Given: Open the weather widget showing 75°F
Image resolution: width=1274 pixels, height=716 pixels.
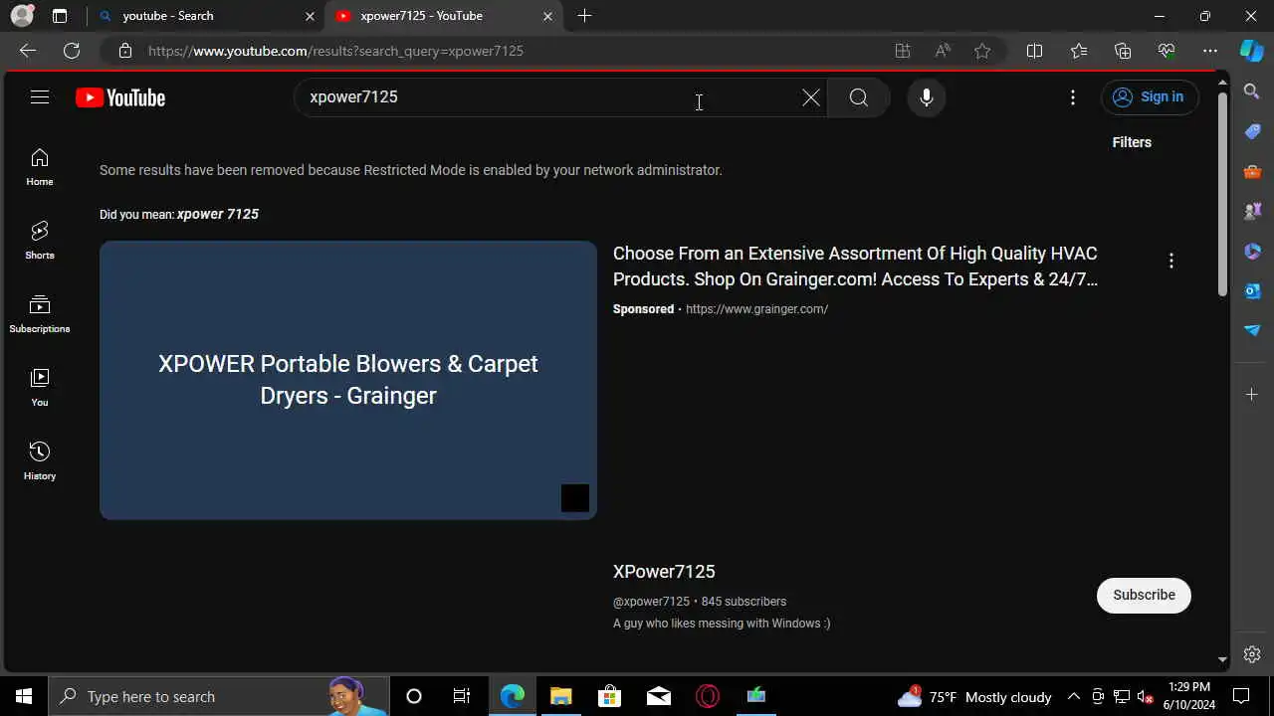Looking at the screenshot, I should coord(974,697).
